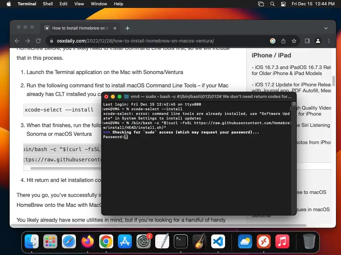Image resolution: width=341 pixels, height=255 pixels.
Task: Click the Google icon in address bar
Action: (272, 41)
